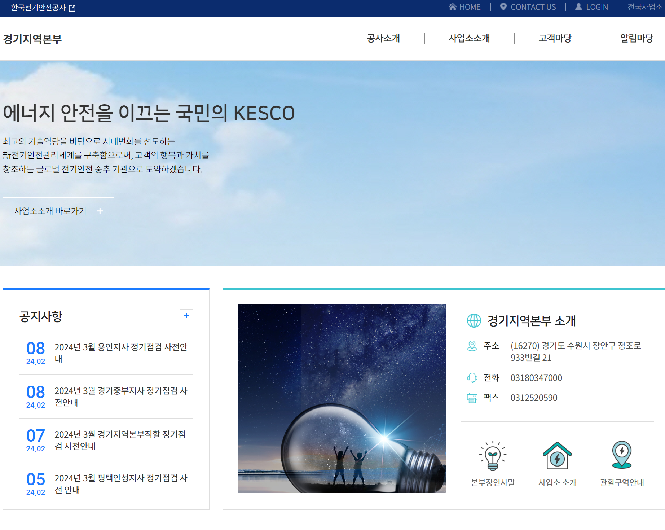Open 관할구역안내 map pin icon

coord(622,455)
